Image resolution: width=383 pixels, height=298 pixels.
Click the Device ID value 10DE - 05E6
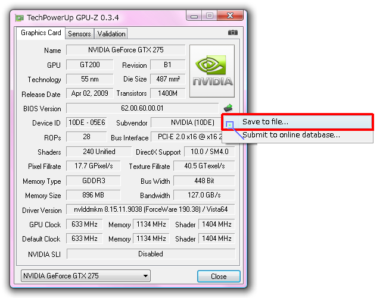coord(86,123)
